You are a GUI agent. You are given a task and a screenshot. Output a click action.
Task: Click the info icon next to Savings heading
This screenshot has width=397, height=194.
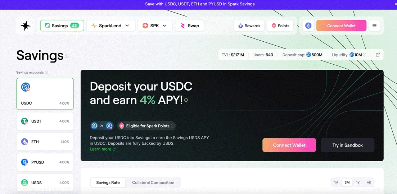click(67, 56)
